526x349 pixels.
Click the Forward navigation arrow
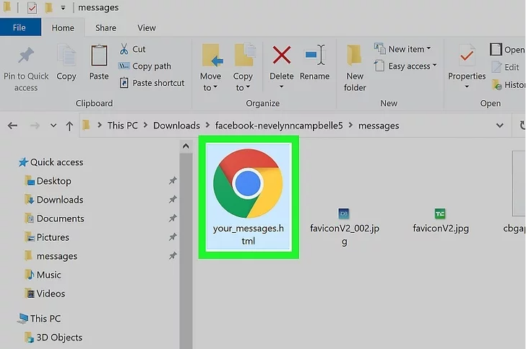click(x=35, y=125)
